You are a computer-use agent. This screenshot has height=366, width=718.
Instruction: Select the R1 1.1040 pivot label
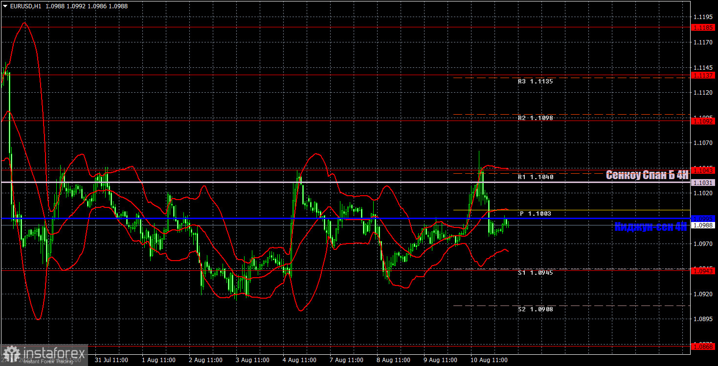tap(536, 177)
